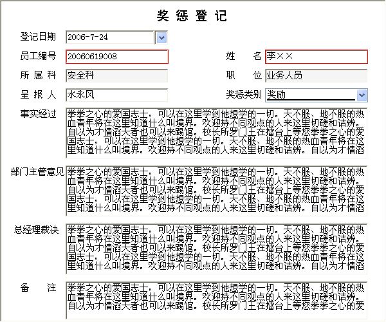Click the 员工编号 label

(x=38, y=56)
